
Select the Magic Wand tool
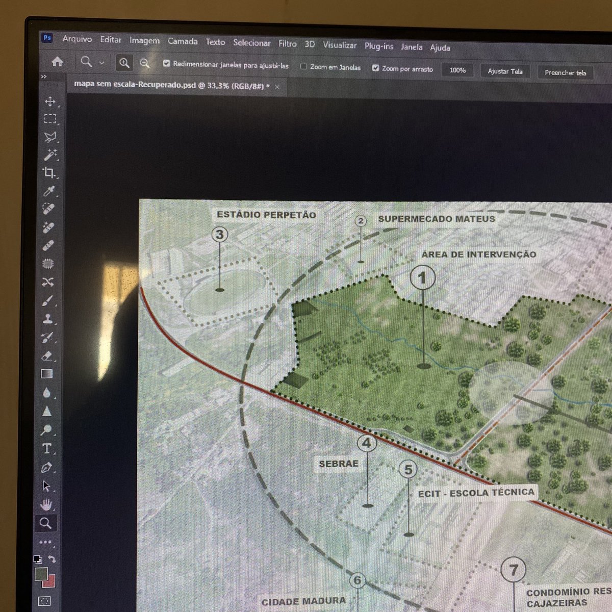tap(50, 155)
